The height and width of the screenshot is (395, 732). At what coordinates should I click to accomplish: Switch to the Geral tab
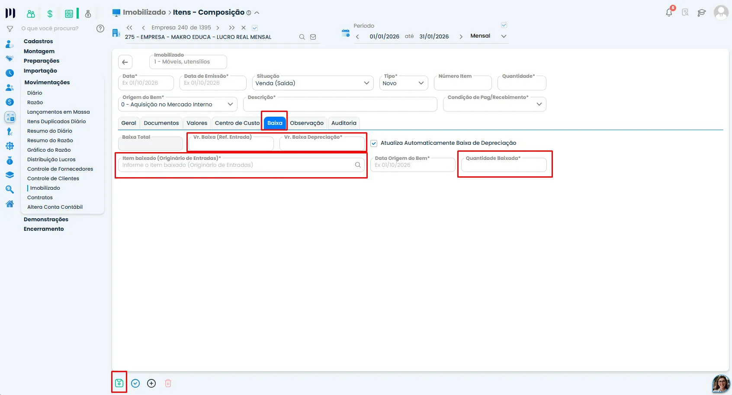click(x=128, y=123)
